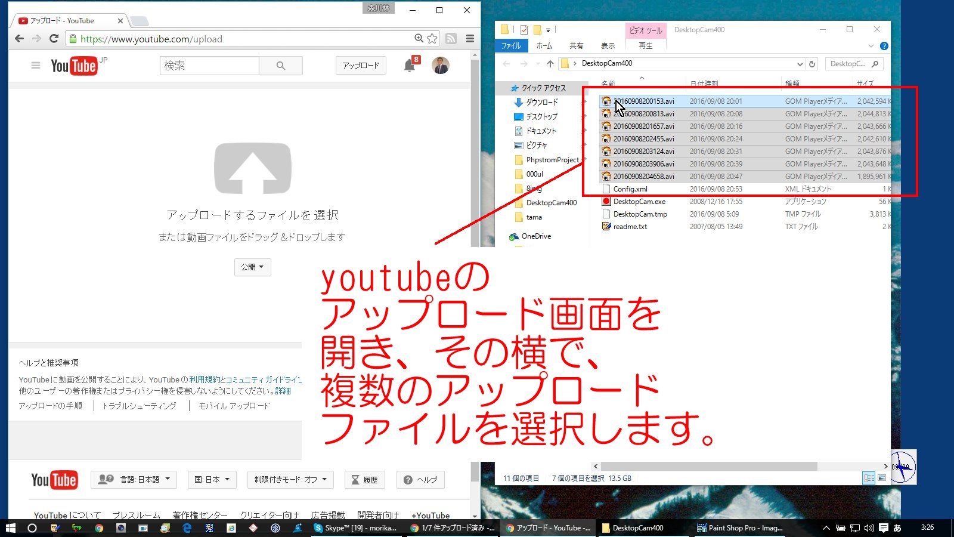Open the 言語: 日本語 language dropdown
This screenshot has width=954, height=537.
(134, 480)
